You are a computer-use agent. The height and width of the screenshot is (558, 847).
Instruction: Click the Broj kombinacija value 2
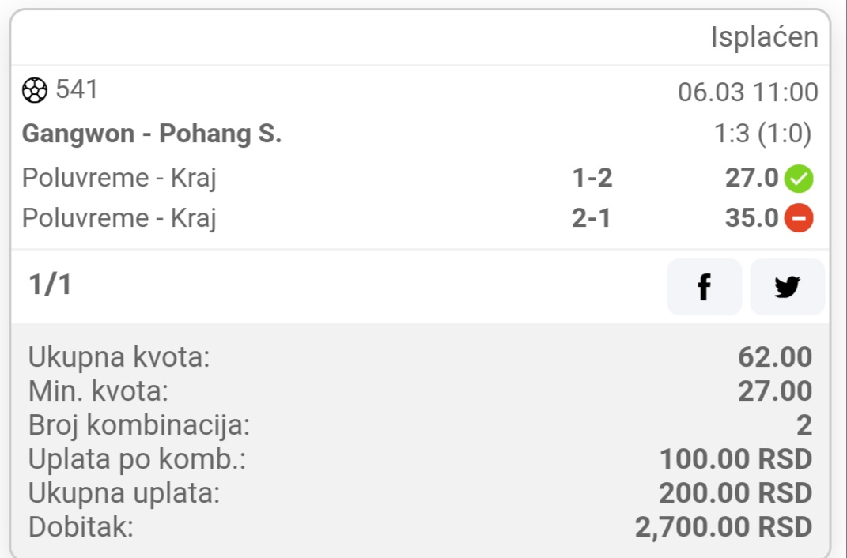(804, 425)
